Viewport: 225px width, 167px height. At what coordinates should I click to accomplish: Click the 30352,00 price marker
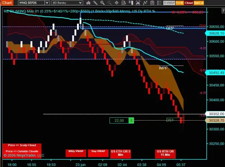point(215,114)
